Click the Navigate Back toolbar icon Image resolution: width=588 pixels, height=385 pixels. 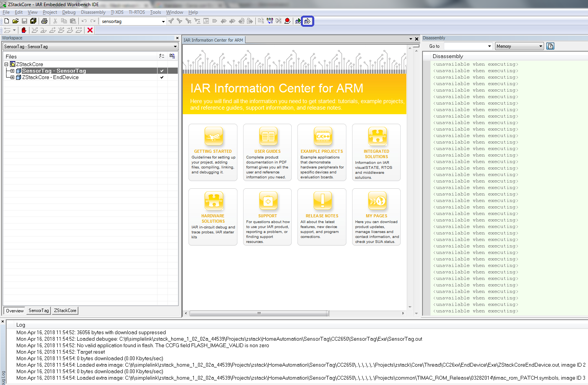[241, 21]
